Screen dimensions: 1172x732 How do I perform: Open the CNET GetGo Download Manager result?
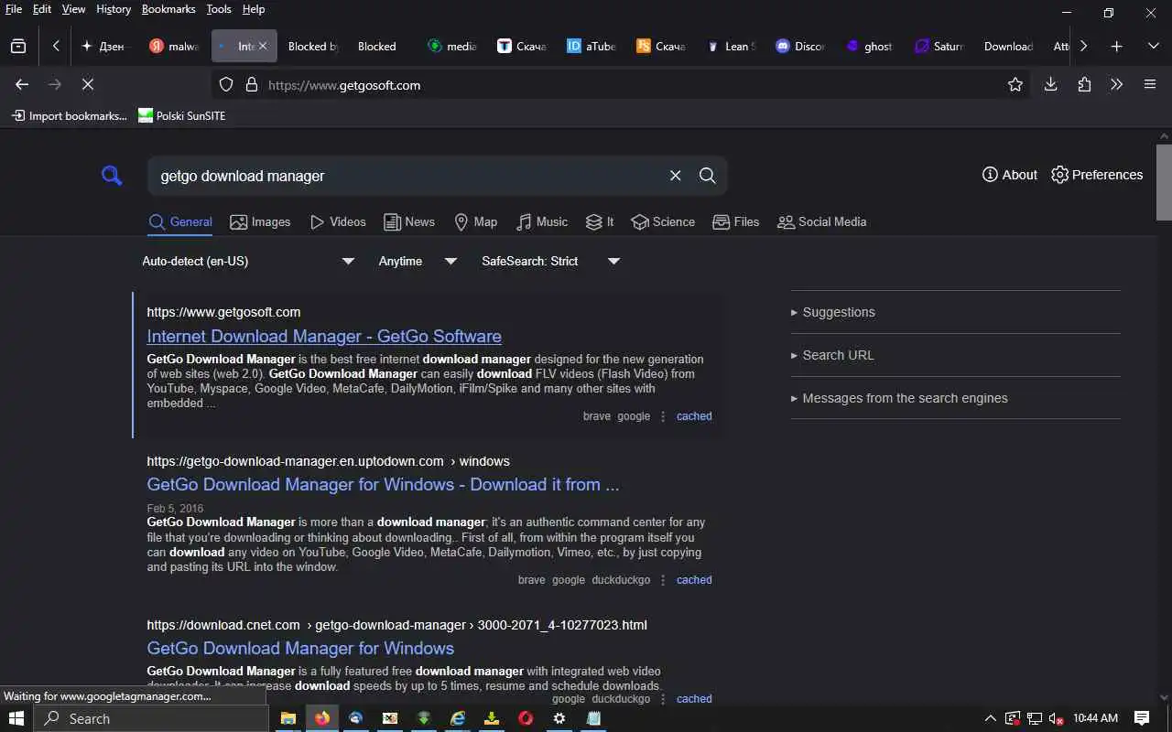click(300, 648)
